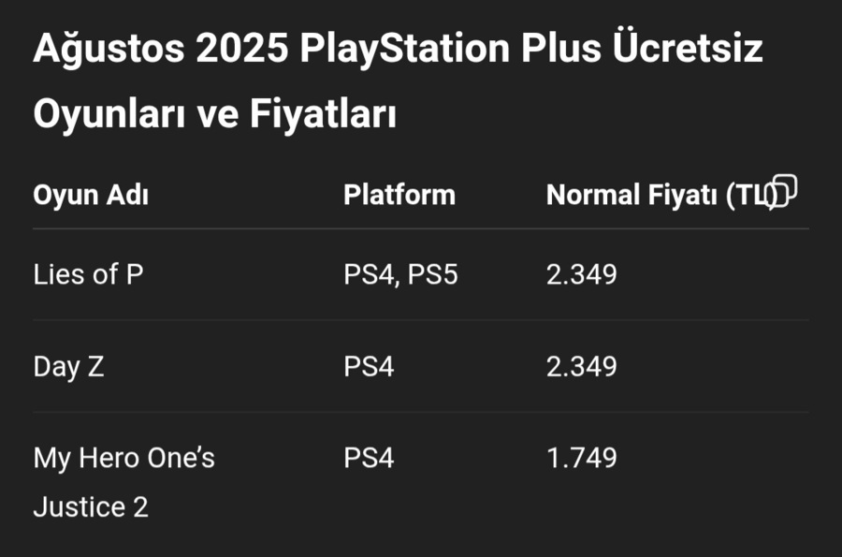The image size is (842, 557).
Task: Click the word PlayStation in the title
Action: pyautogui.click(x=404, y=50)
